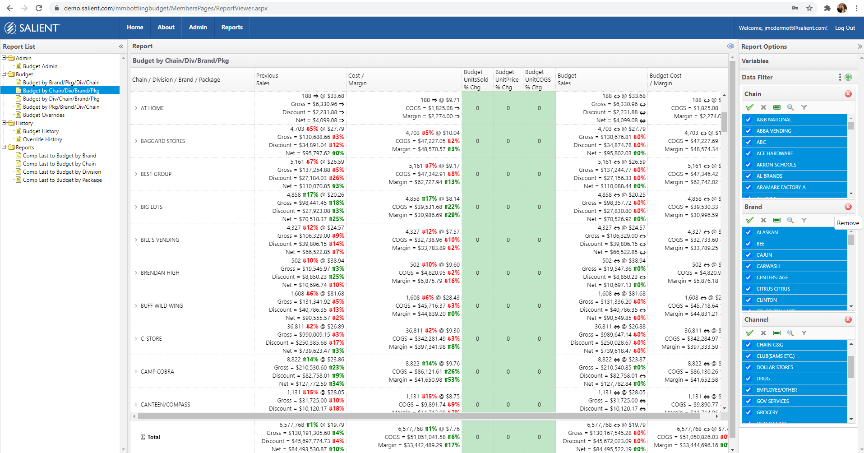Select all items in Brand filter

point(750,220)
